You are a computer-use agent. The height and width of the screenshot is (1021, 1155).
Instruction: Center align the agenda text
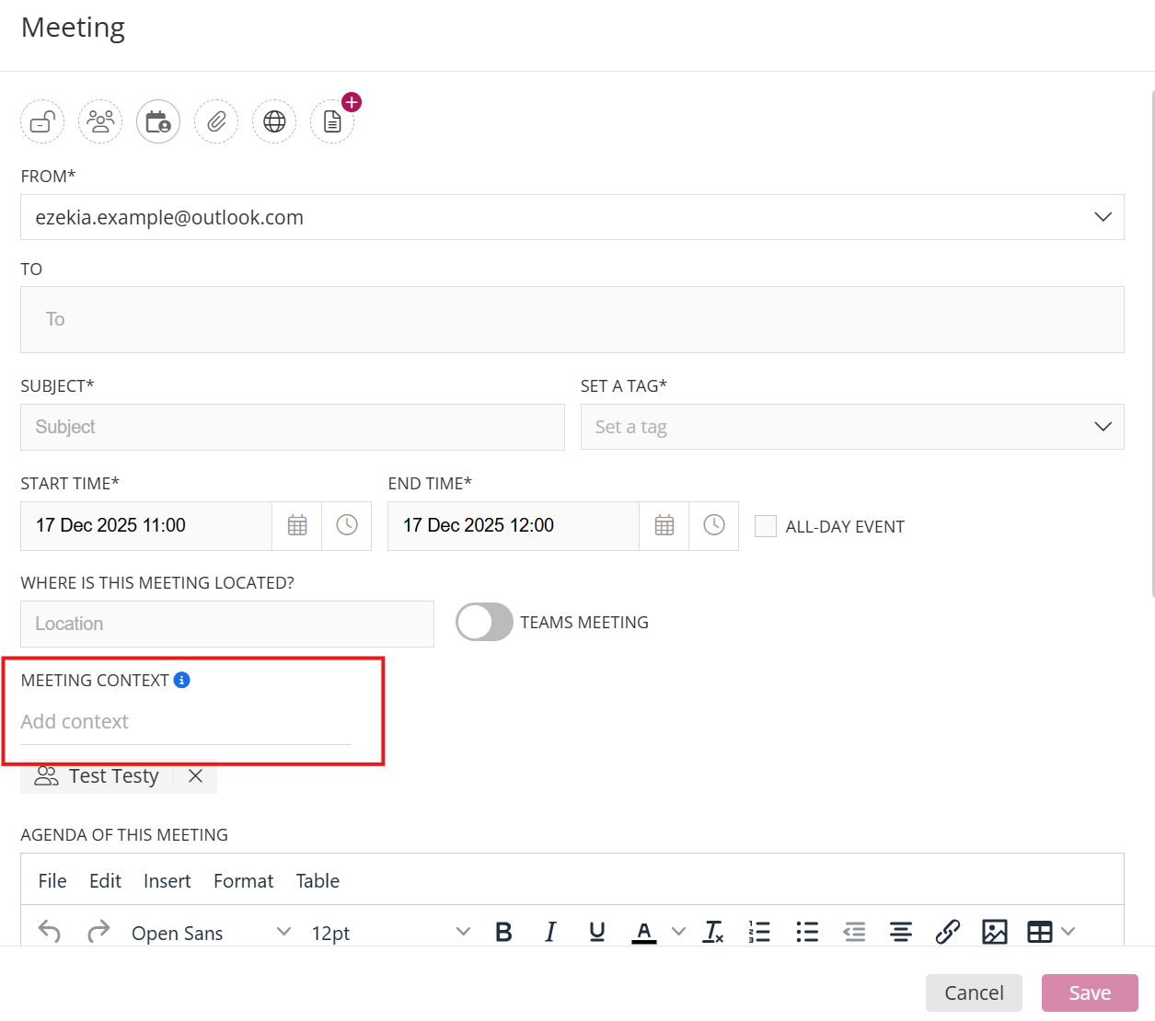pyautogui.click(x=901, y=932)
